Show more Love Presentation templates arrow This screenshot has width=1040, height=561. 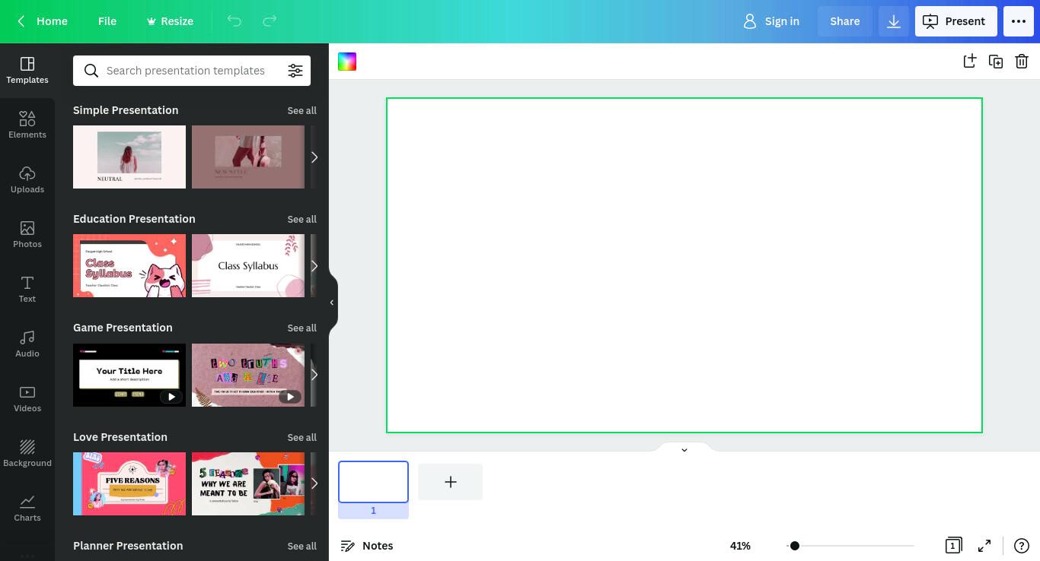coord(314,483)
